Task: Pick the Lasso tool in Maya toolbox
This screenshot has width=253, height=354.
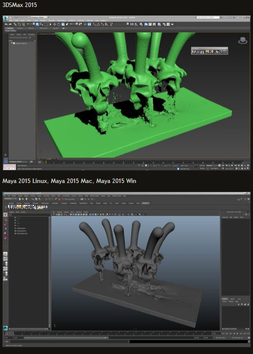Action: tap(5, 220)
